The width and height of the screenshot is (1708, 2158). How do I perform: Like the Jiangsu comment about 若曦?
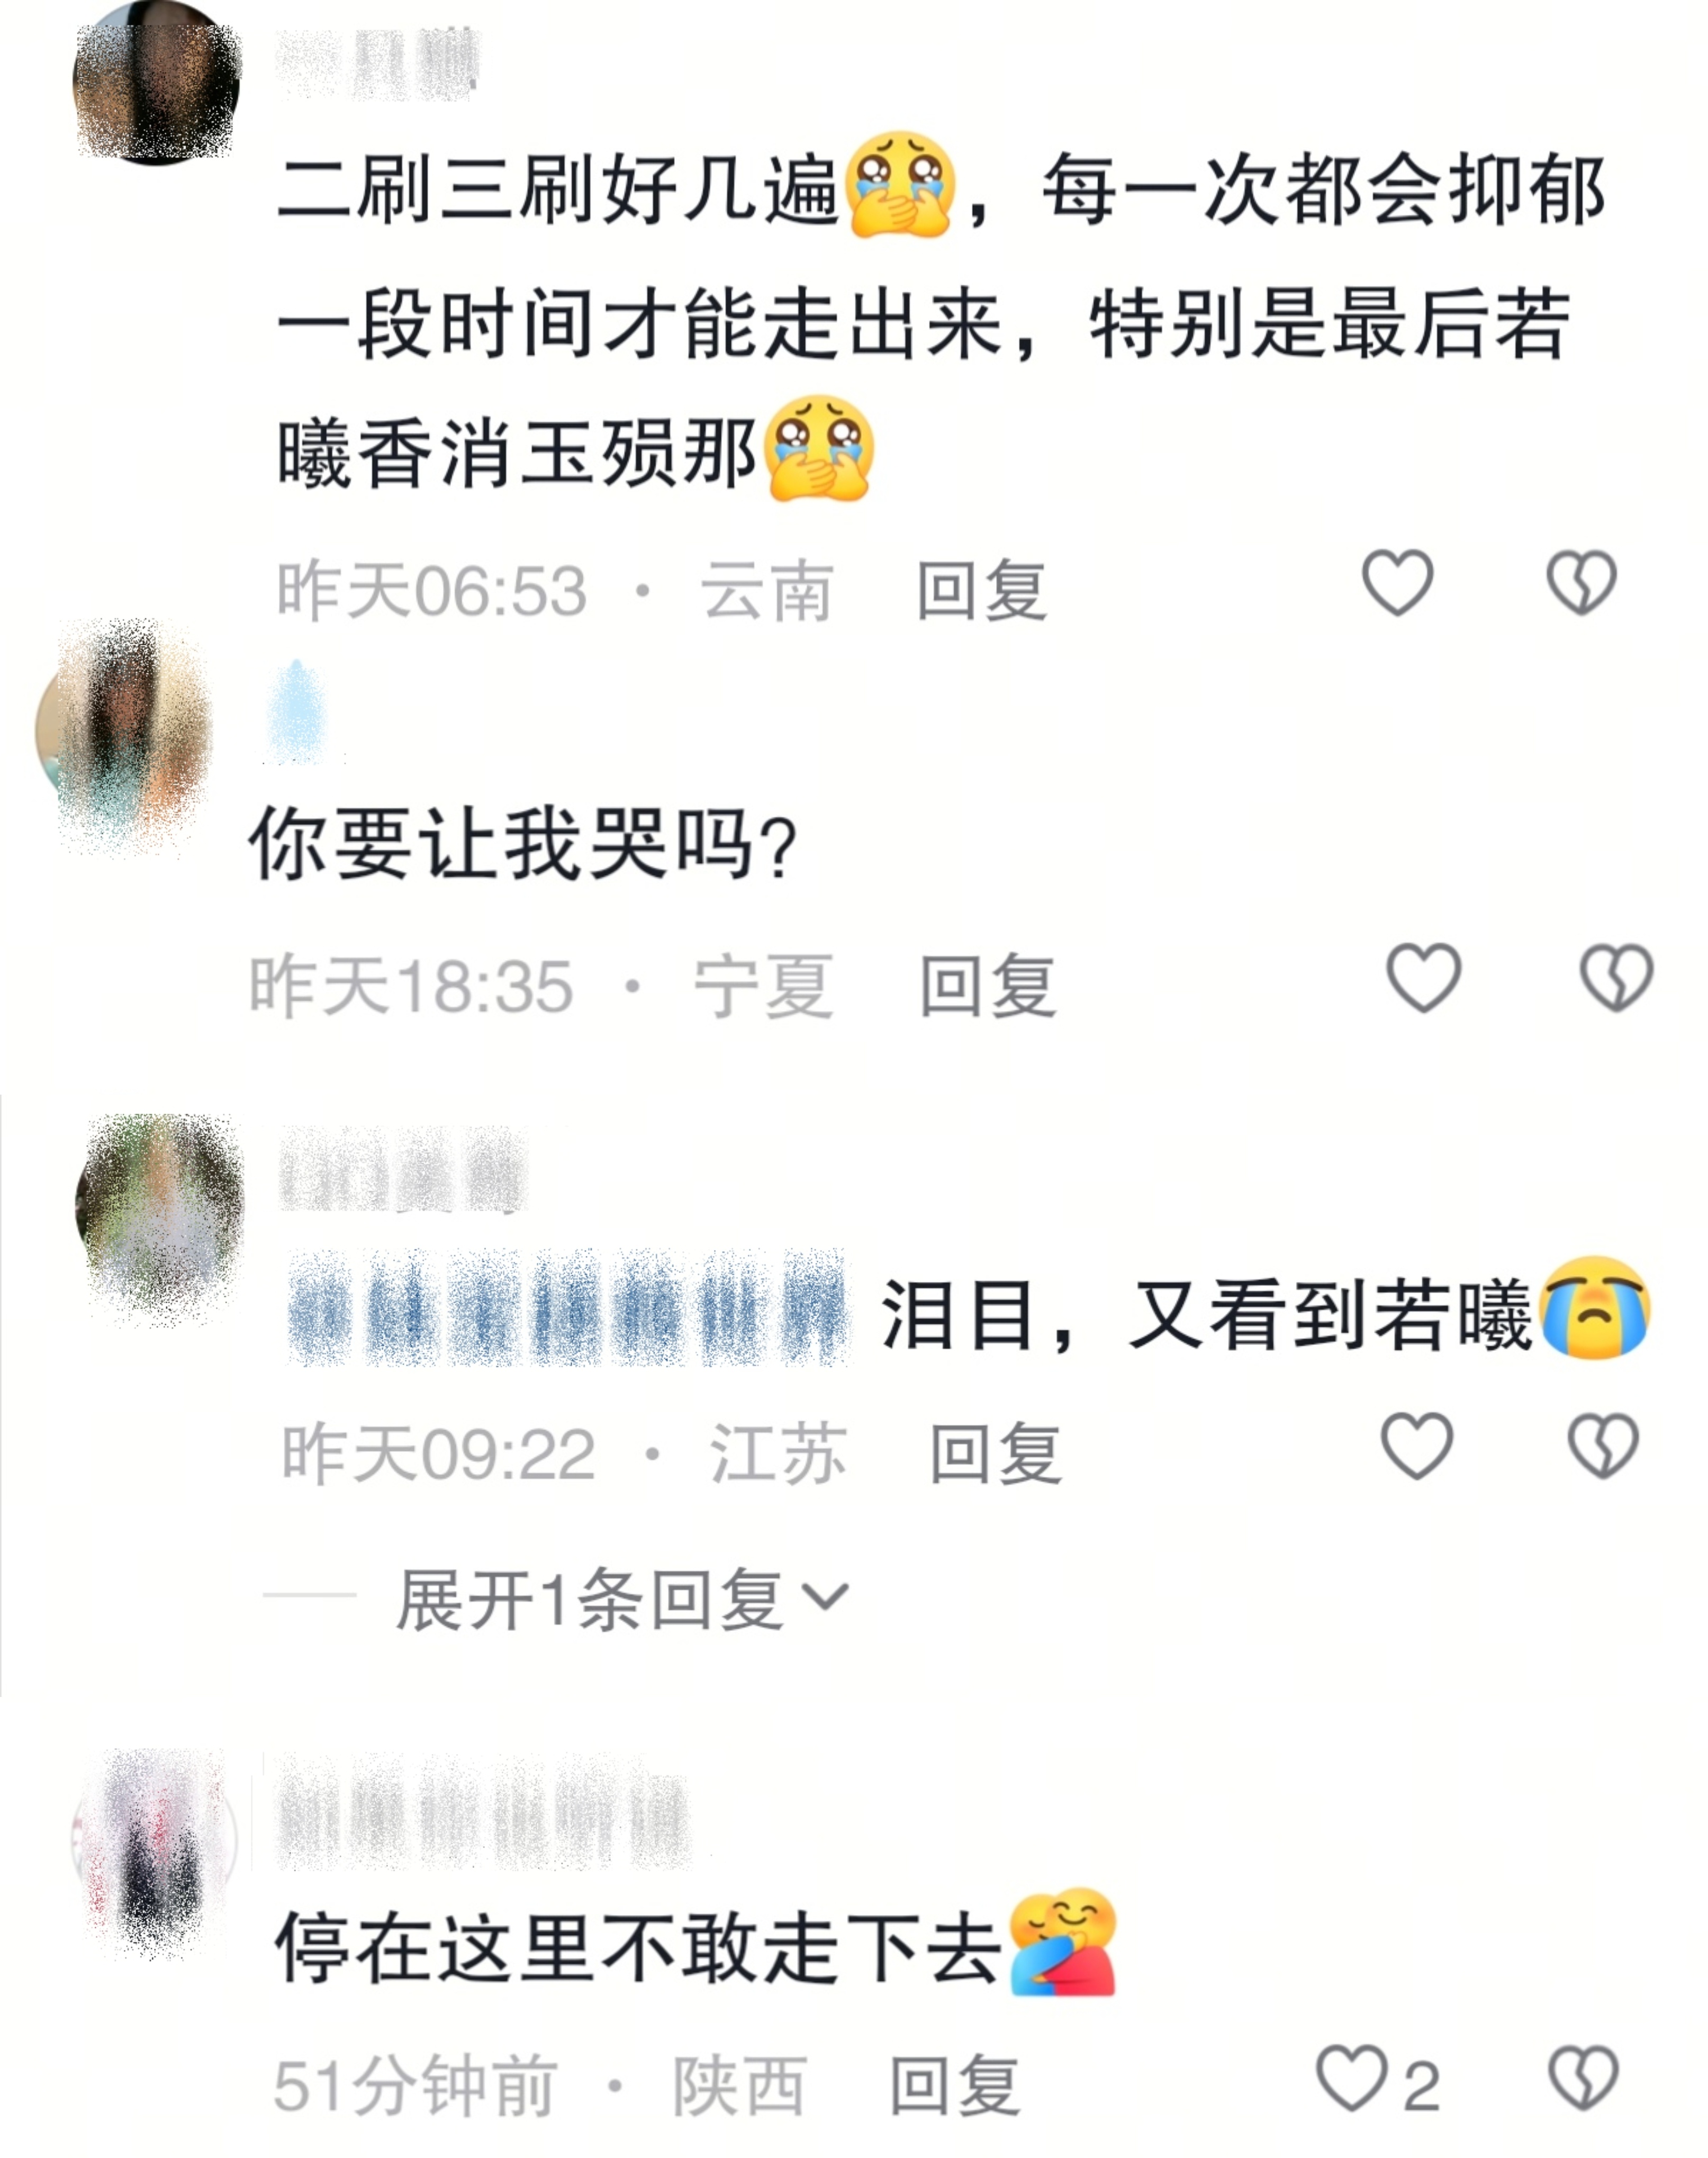point(1416,1446)
